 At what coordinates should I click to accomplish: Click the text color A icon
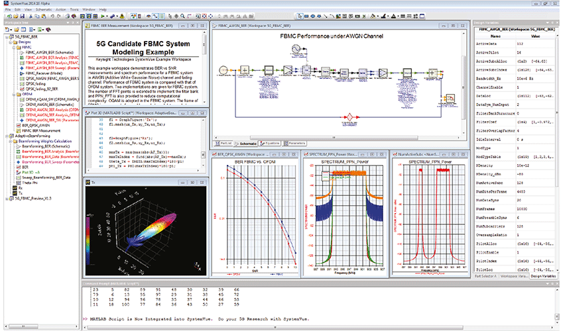(393, 16)
